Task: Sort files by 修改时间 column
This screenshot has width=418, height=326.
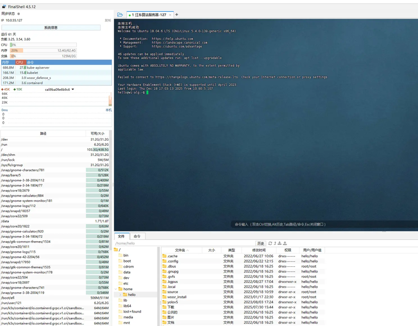Action: [259, 250]
